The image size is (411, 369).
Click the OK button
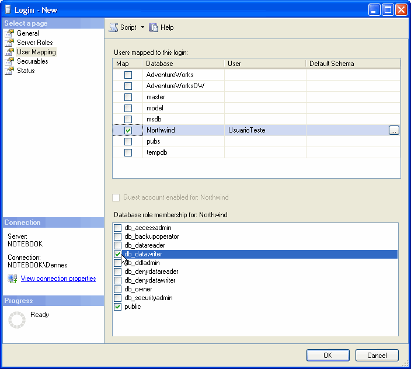328,355
